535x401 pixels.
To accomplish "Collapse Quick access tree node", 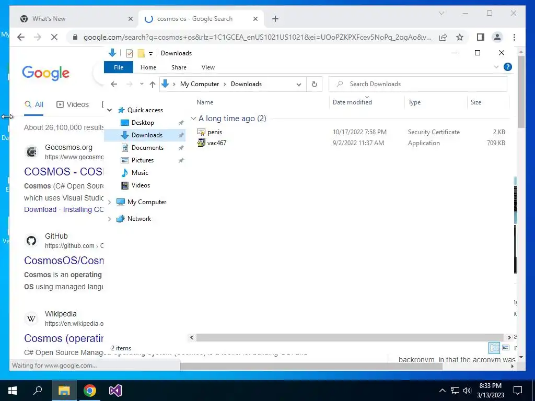I will 110,110.
